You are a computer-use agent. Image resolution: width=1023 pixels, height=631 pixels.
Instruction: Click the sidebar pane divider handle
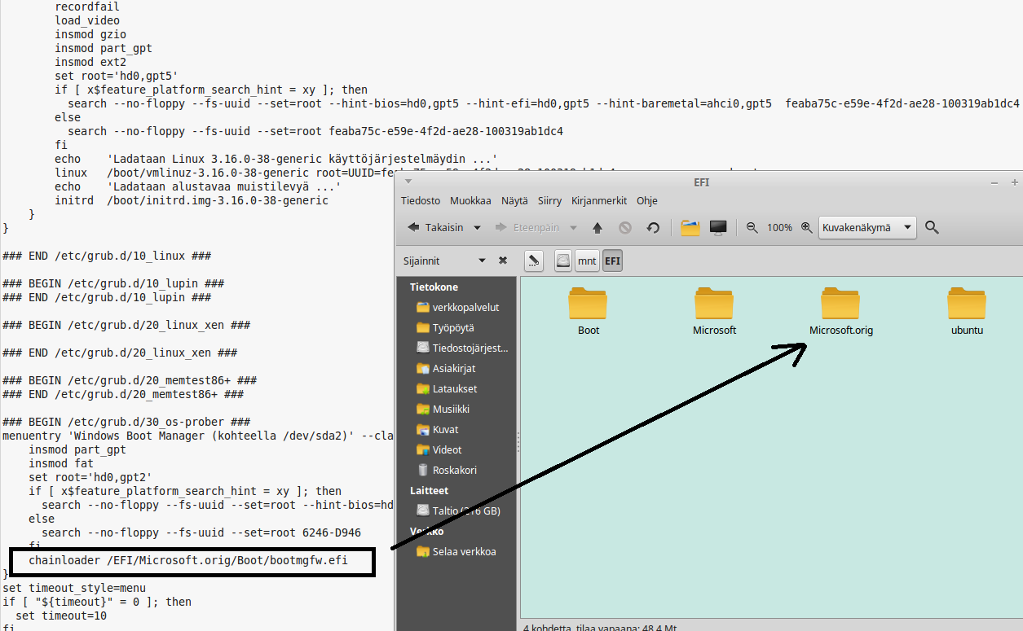pyautogui.click(x=518, y=442)
